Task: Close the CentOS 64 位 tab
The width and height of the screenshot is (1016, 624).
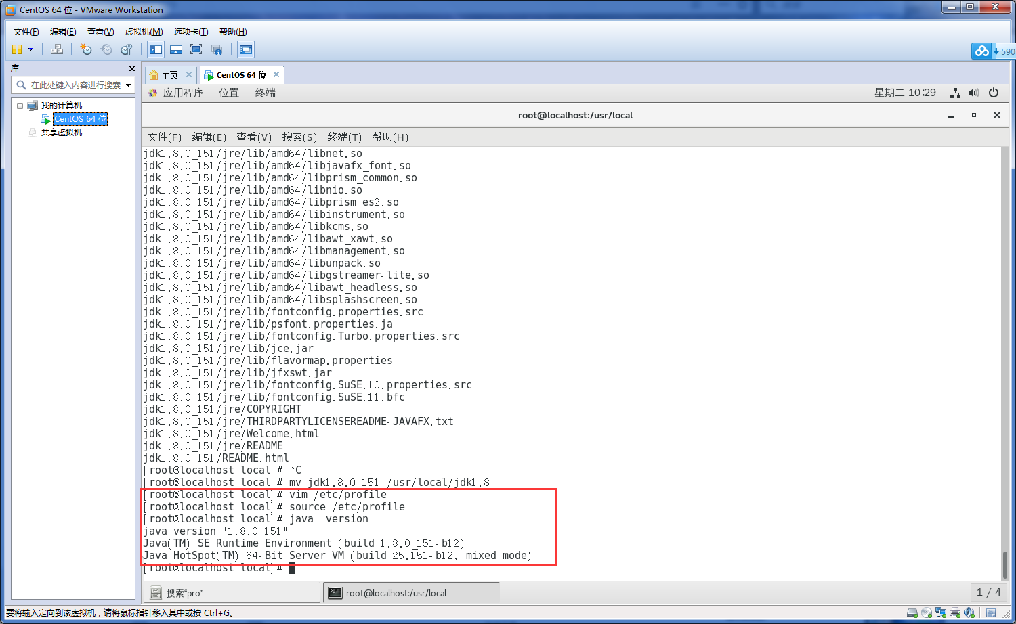Action: 276,74
